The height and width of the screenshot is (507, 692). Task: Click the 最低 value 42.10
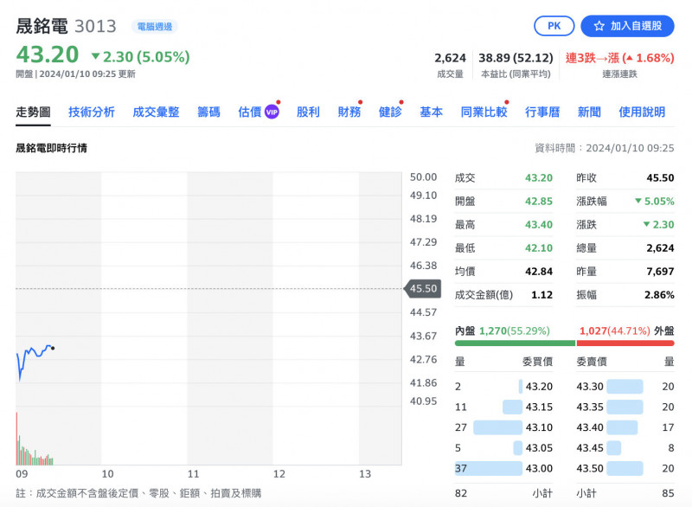point(538,248)
